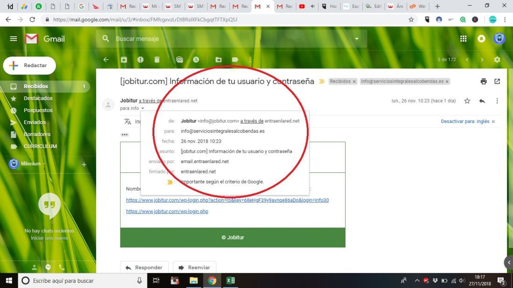Viewport: 513px width, 288px height.
Task: Open the phone calls icon in chat panel
Action: (x=62, y=267)
